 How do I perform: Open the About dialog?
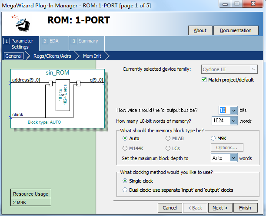200,30
